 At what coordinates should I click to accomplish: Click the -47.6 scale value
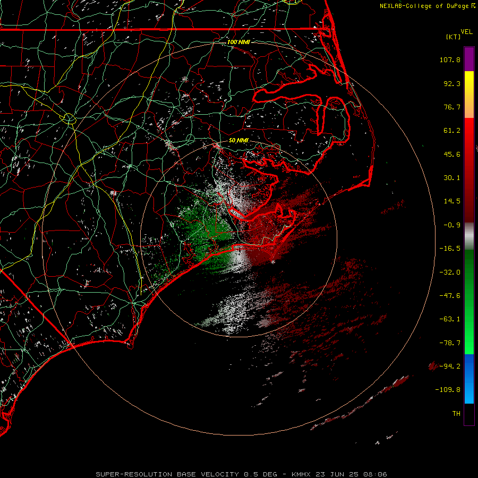pos(450,296)
